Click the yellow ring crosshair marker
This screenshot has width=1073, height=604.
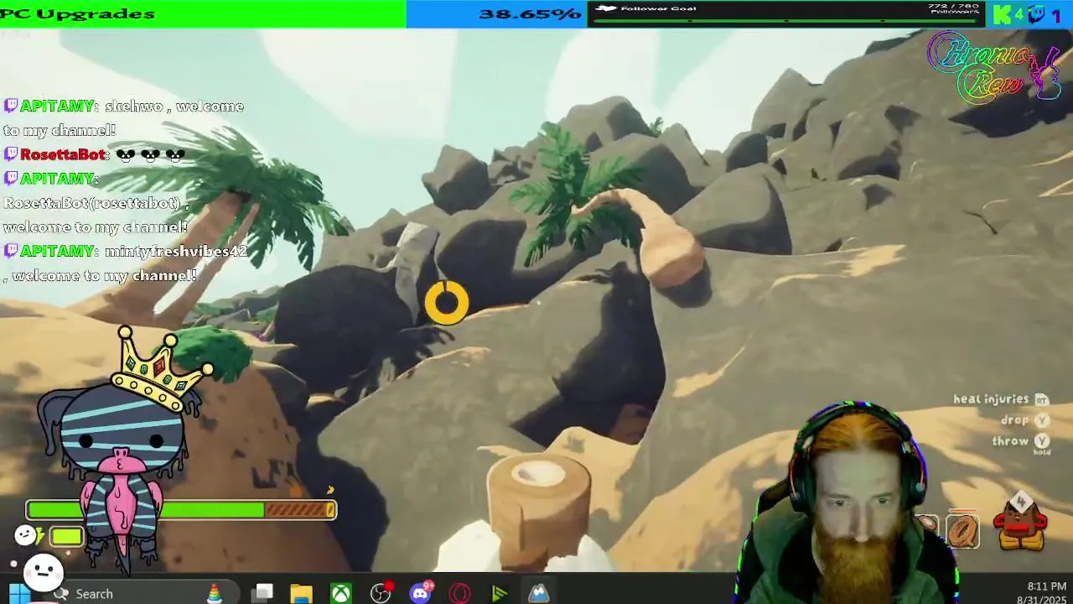(447, 302)
